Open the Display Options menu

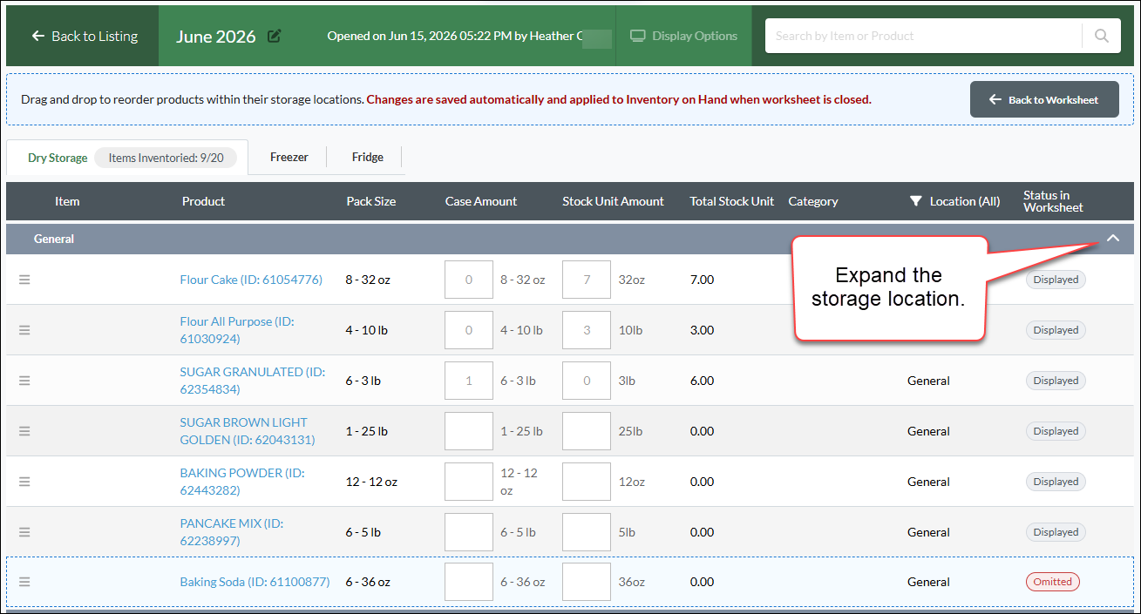(x=683, y=36)
